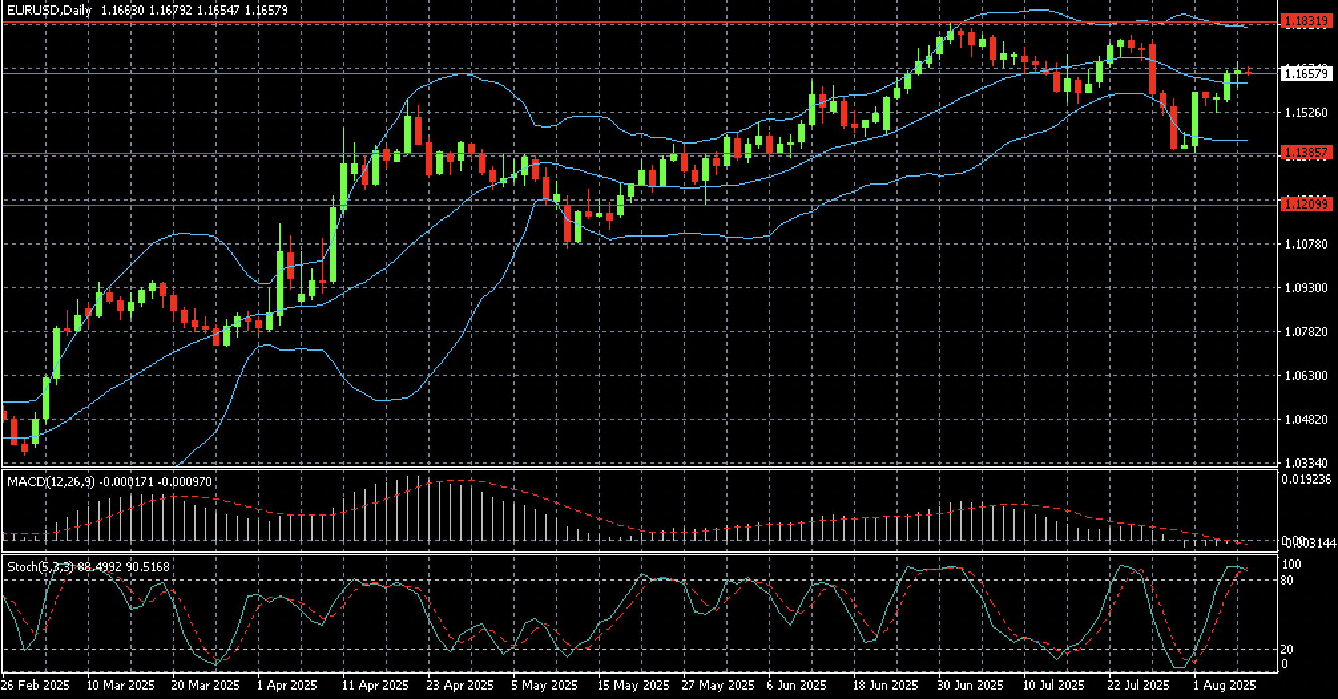Click the red 1.12099 price label
1338x699 pixels.
(x=1307, y=205)
